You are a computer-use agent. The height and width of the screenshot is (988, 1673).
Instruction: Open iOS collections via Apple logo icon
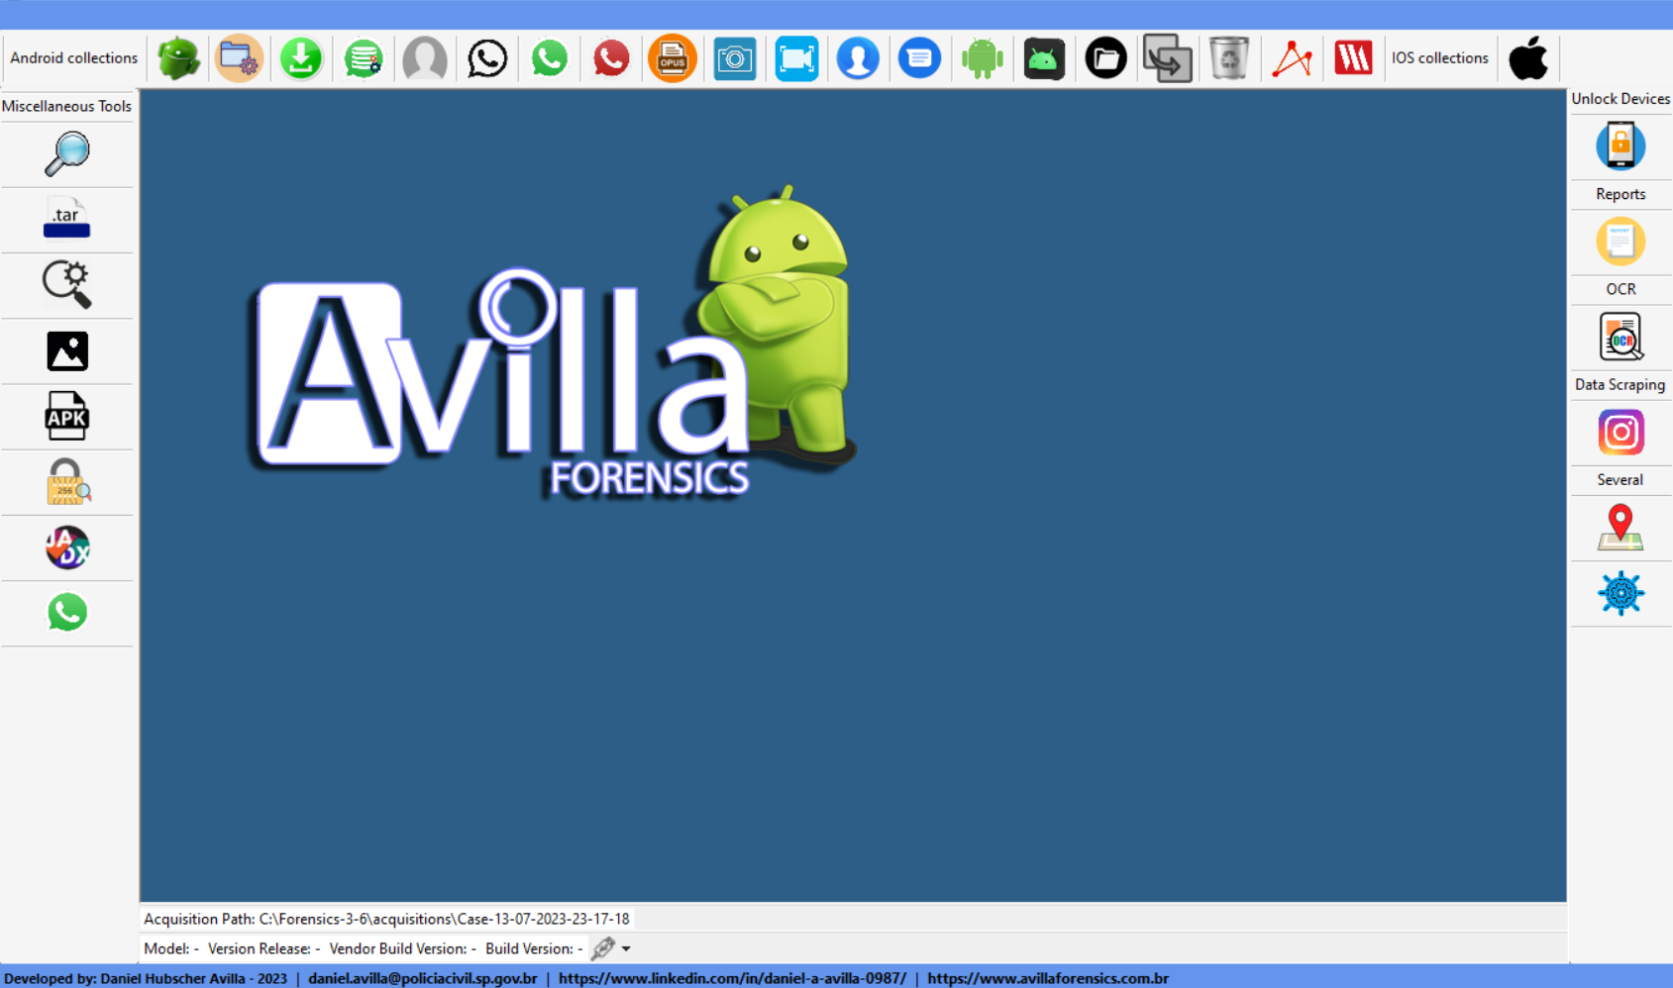click(x=1528, y=58)
